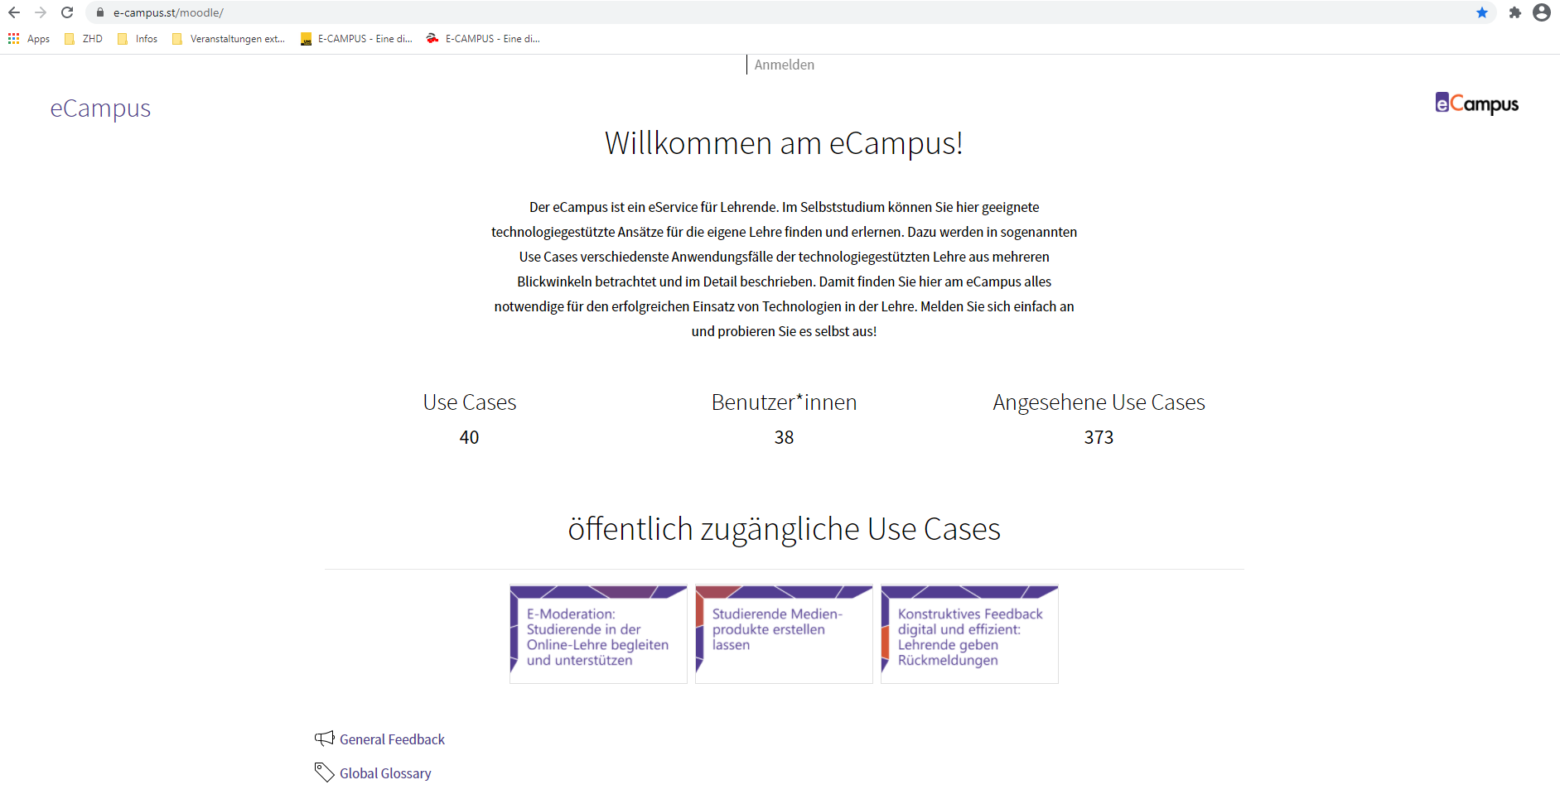Open the General Feedback link
The image size is (1560, 799).
click(392, 739)
